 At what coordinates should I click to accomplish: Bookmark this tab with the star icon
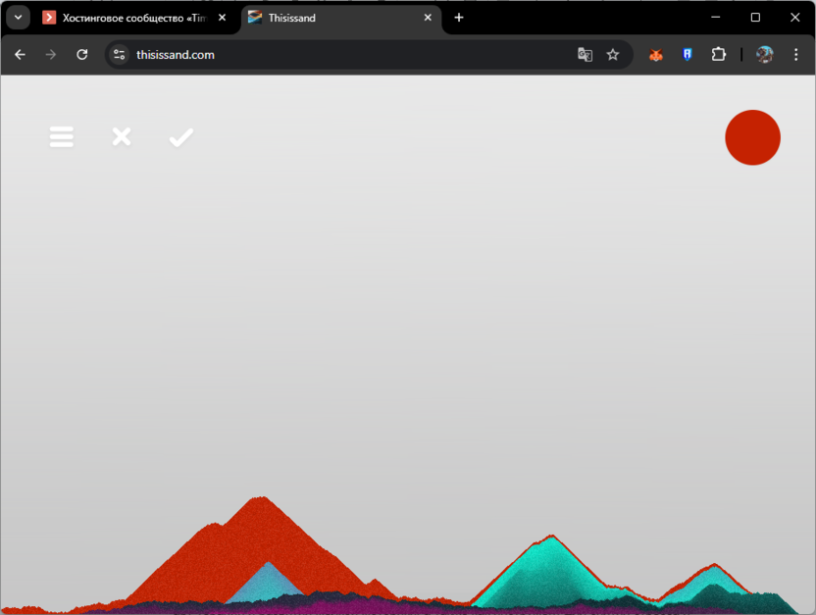[613, 55]
